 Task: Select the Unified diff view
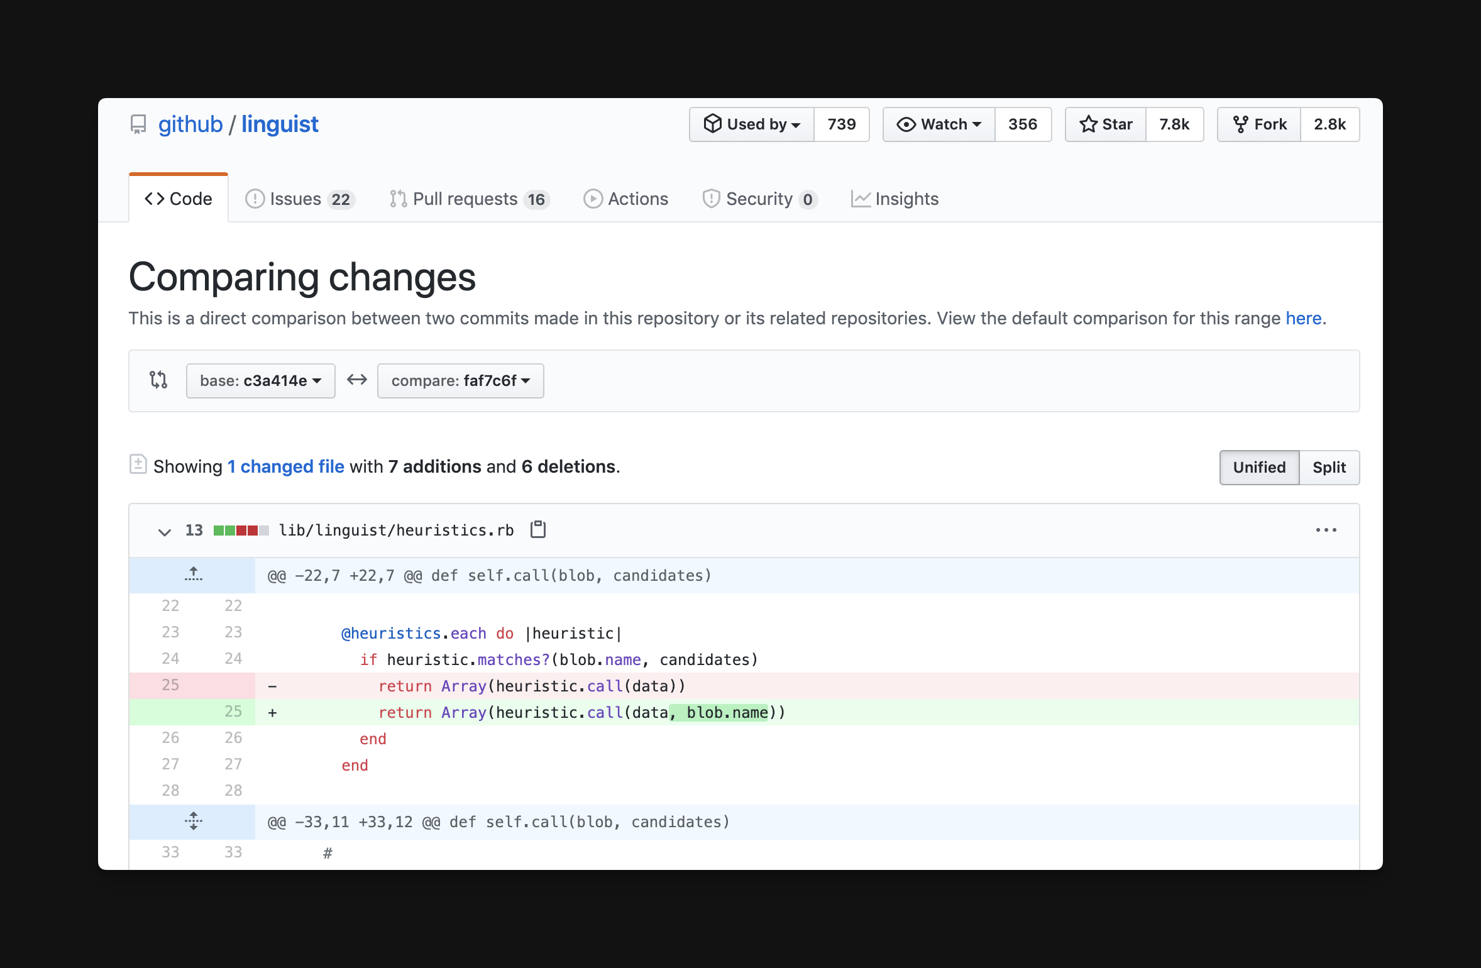click(x=1258, y=467)
